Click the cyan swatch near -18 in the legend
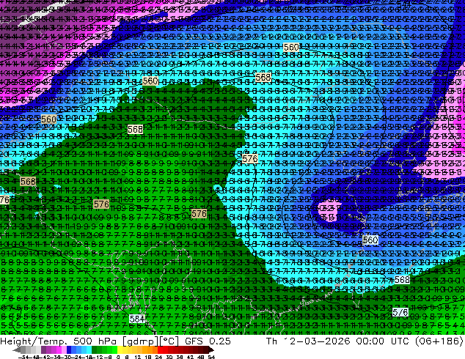This screenshot has width=465, height=359. coord(89,350)
